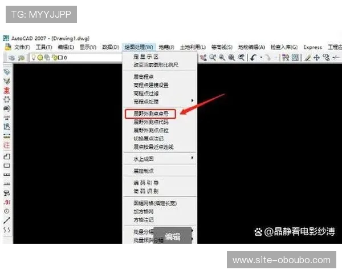Expand the 批量分幅 submenu arrow
Screen dimensions: 342x274
tap(193, 231)
